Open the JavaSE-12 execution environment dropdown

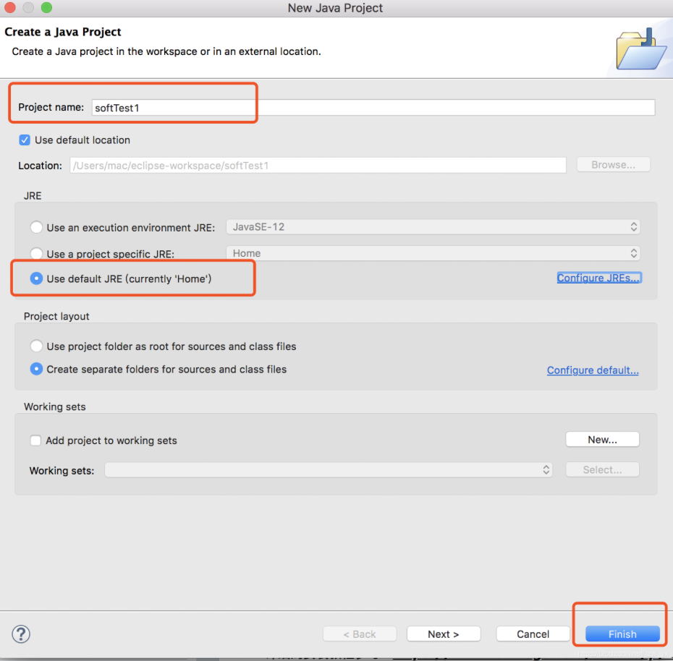[x=433, y=227]
